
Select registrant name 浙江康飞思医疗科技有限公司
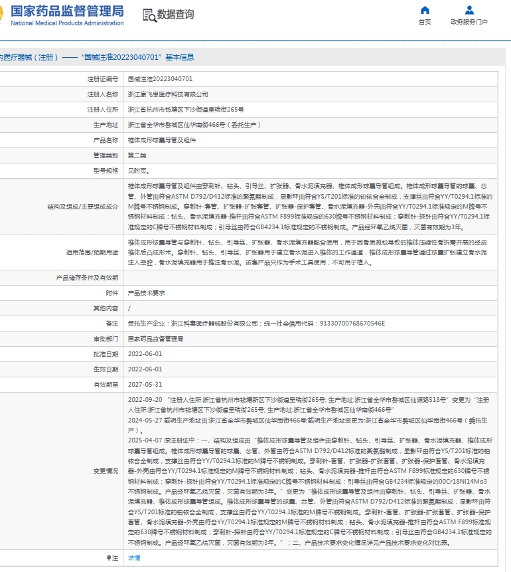tap(168, 94)
